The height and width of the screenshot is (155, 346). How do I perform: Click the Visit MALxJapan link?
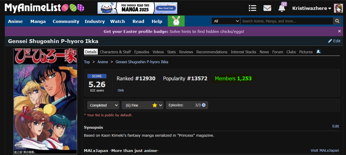[x=325, y=150]
